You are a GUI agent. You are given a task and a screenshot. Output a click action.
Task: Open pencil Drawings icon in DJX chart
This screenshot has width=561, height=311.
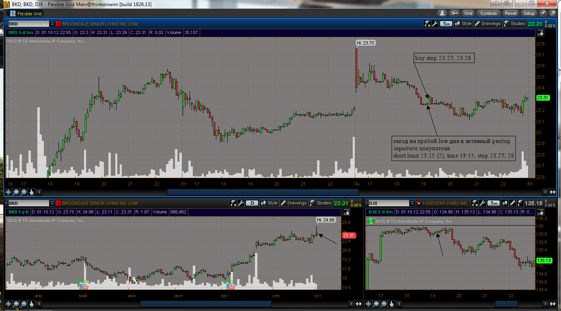pos(513,203)
